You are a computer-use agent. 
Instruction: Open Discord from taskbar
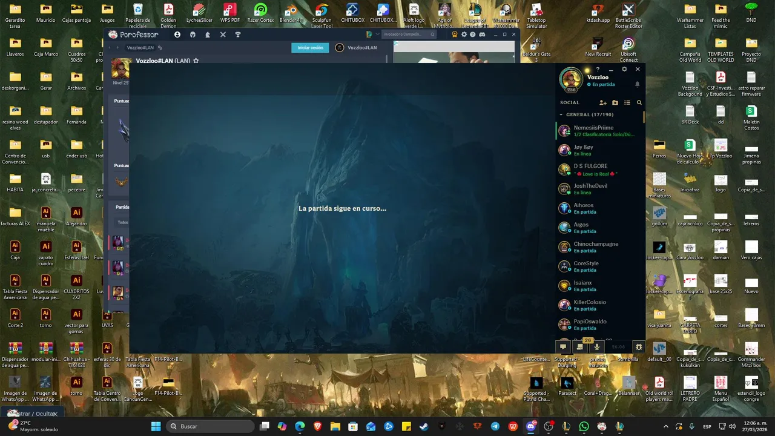(531, 426)
